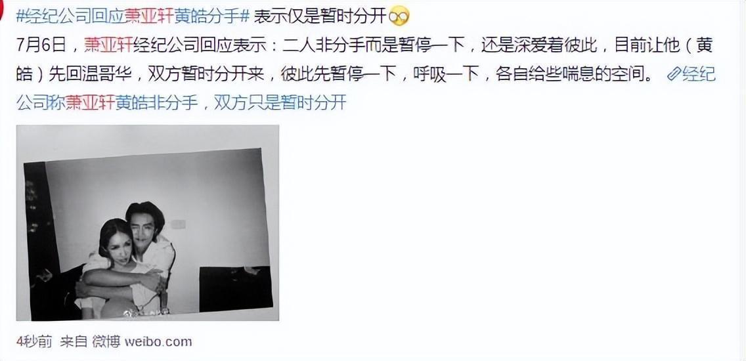Image resolution: width=746 pixels, height=361 pixels.
Task: Enlarge the black-and-white couple photo
Action: (148, 223)
